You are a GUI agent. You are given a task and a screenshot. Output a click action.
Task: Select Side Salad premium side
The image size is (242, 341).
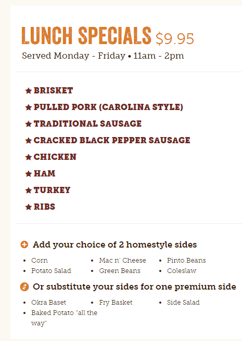[x=183, y=302]
